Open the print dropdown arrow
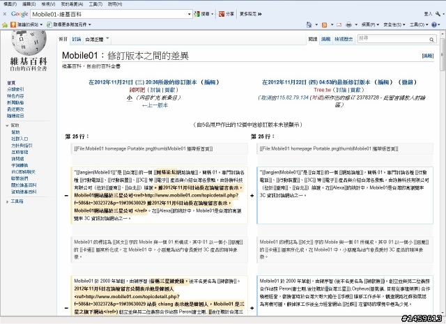446x324 pixels. [356, 25]
